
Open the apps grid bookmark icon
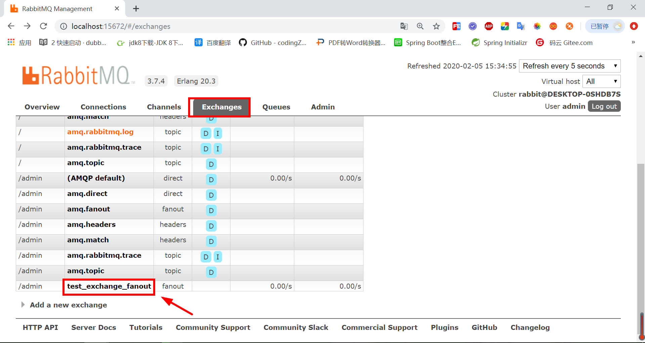[11, 42]
